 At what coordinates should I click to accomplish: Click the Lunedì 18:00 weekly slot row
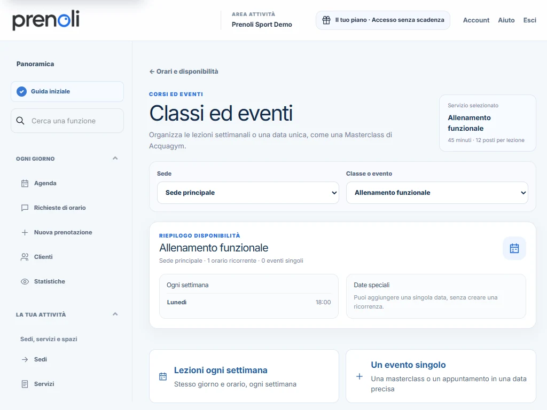pos(249,302)
